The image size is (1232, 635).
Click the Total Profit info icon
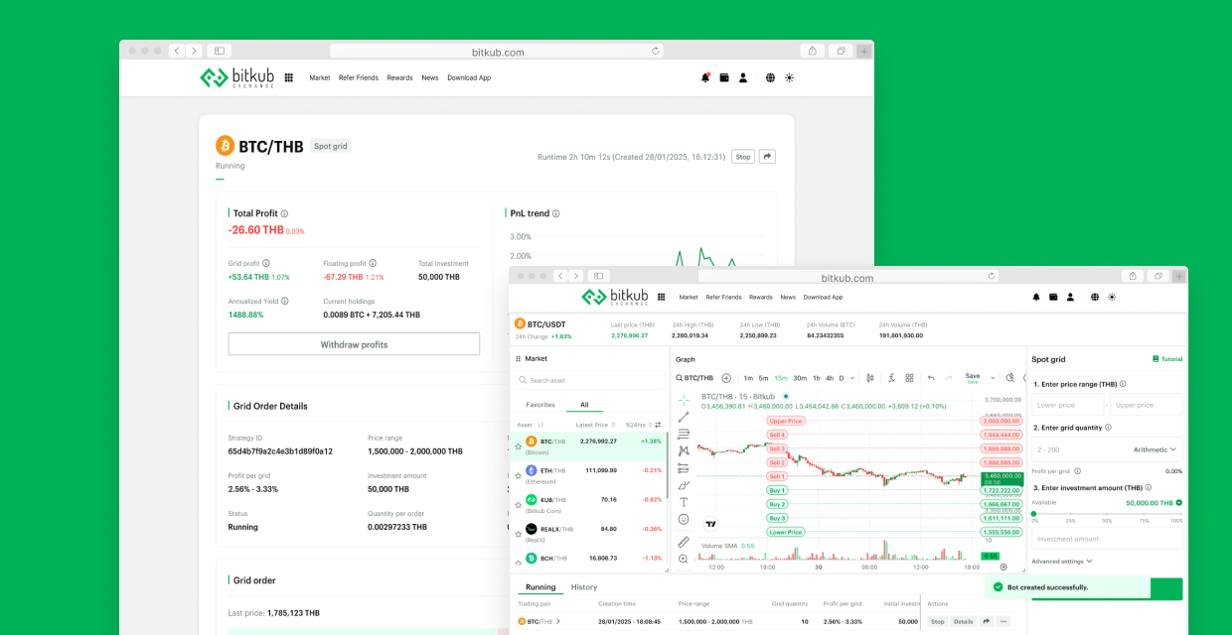click(284, 213)
